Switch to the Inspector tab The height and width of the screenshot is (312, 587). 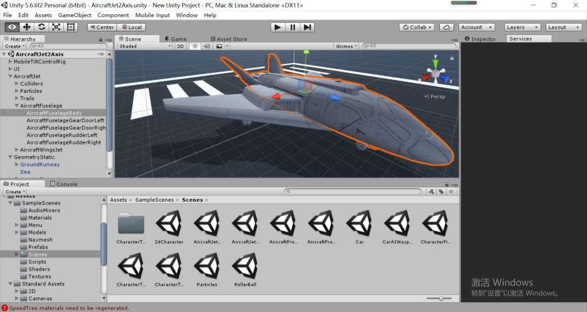click(x=480, y=38)
